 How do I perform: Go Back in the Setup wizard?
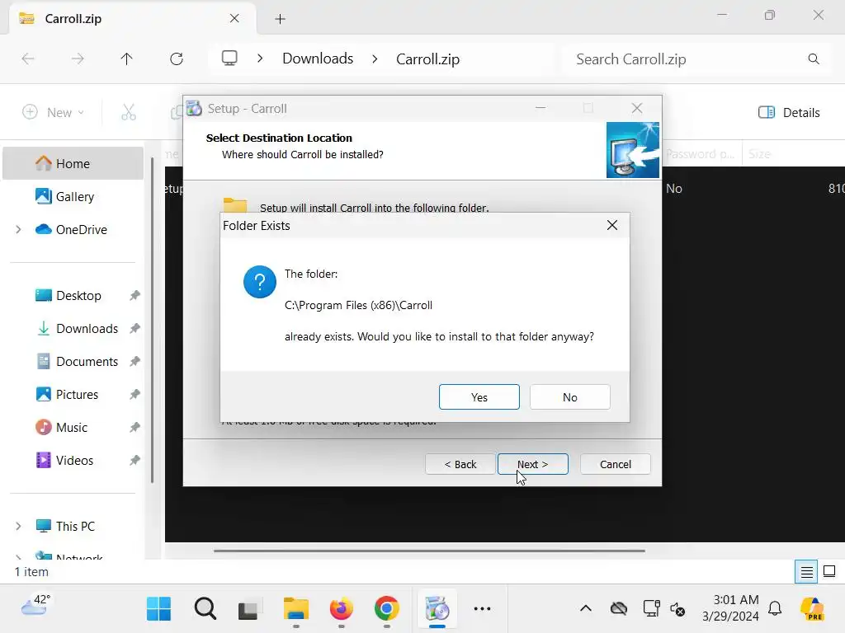(x=460, y=464)
